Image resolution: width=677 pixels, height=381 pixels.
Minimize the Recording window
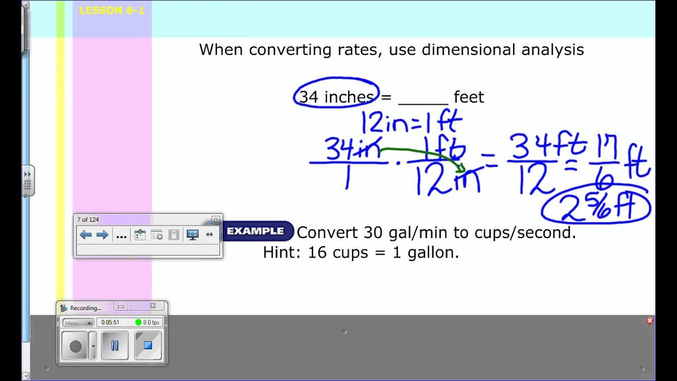click(x=121, y=306)
